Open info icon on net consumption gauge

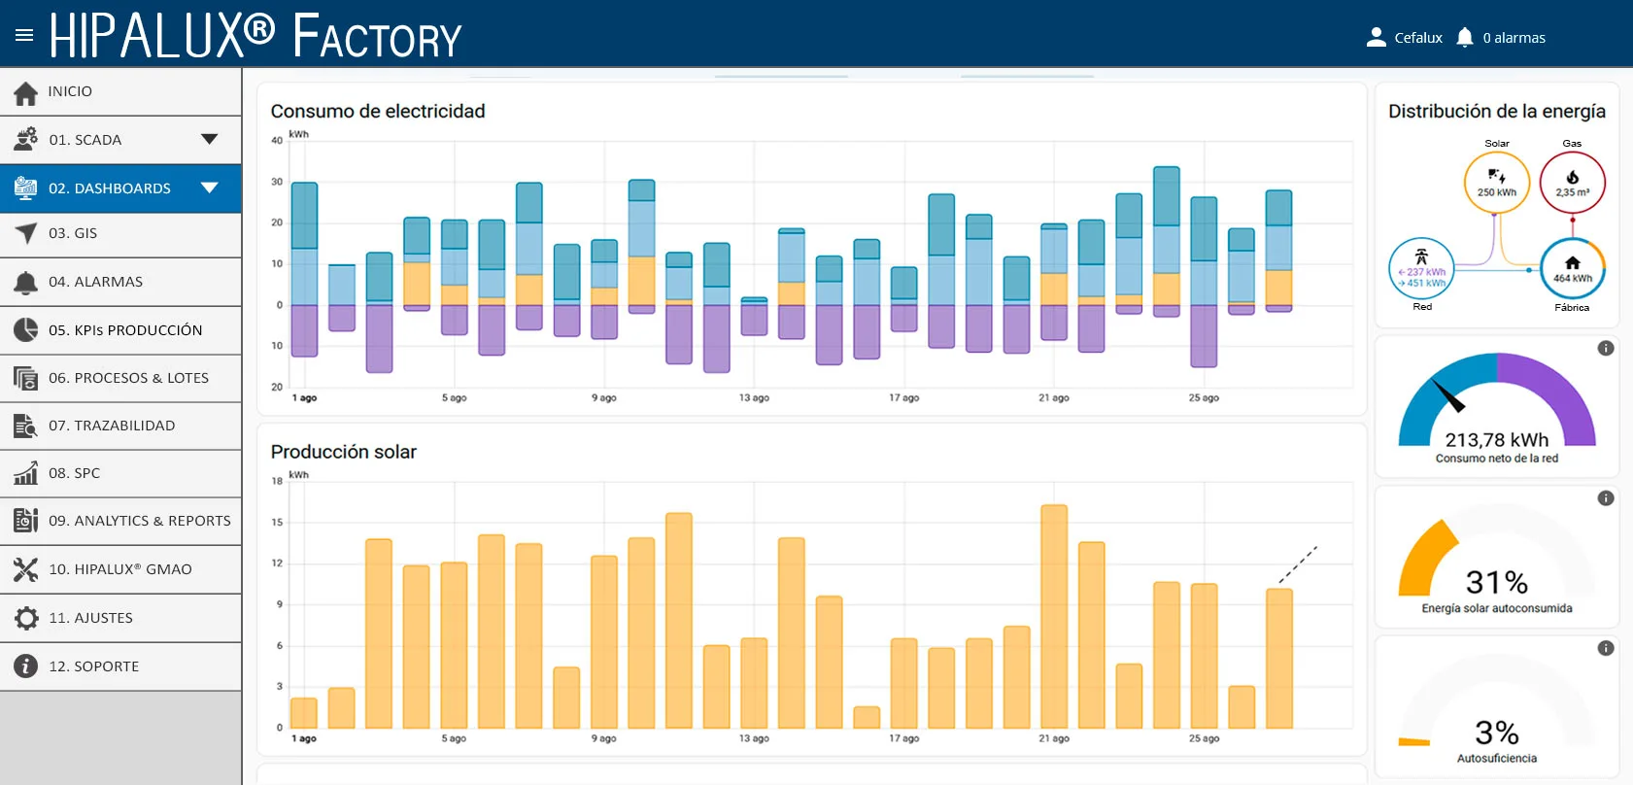point(1606,348)
